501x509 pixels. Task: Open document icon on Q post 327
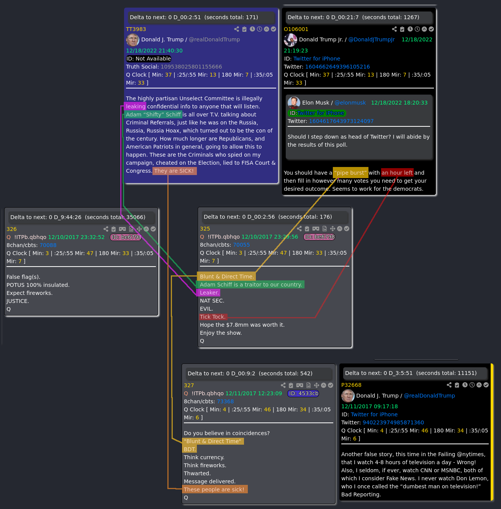click(x=308, y=385)
